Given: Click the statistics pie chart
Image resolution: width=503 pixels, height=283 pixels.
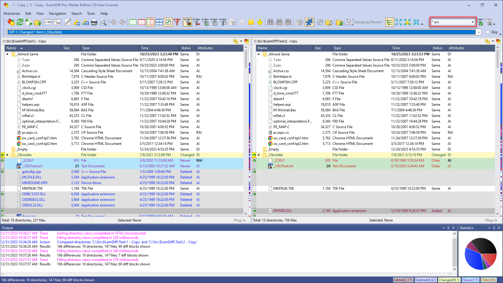Looking at the screenshot, I should coord(481,254).
